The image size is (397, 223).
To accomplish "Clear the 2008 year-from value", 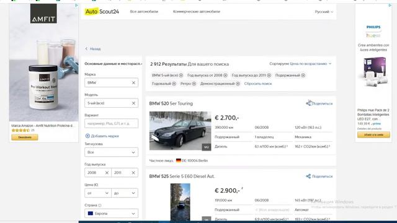I will click(107, 173).
